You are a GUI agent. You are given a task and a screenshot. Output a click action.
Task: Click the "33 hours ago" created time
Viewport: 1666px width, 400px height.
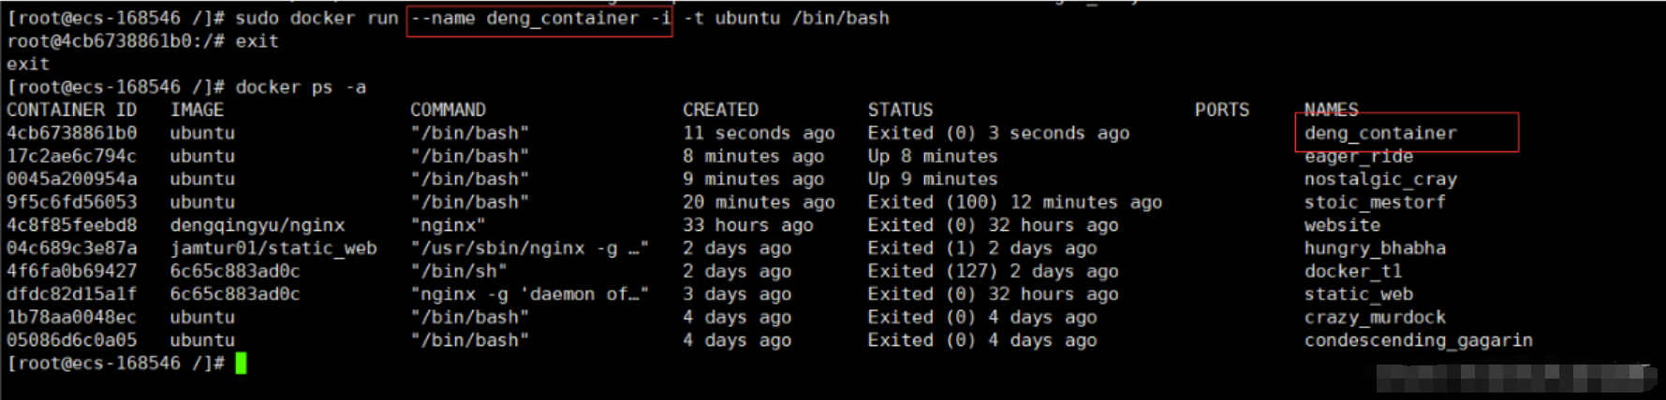(x=747, y=225)
